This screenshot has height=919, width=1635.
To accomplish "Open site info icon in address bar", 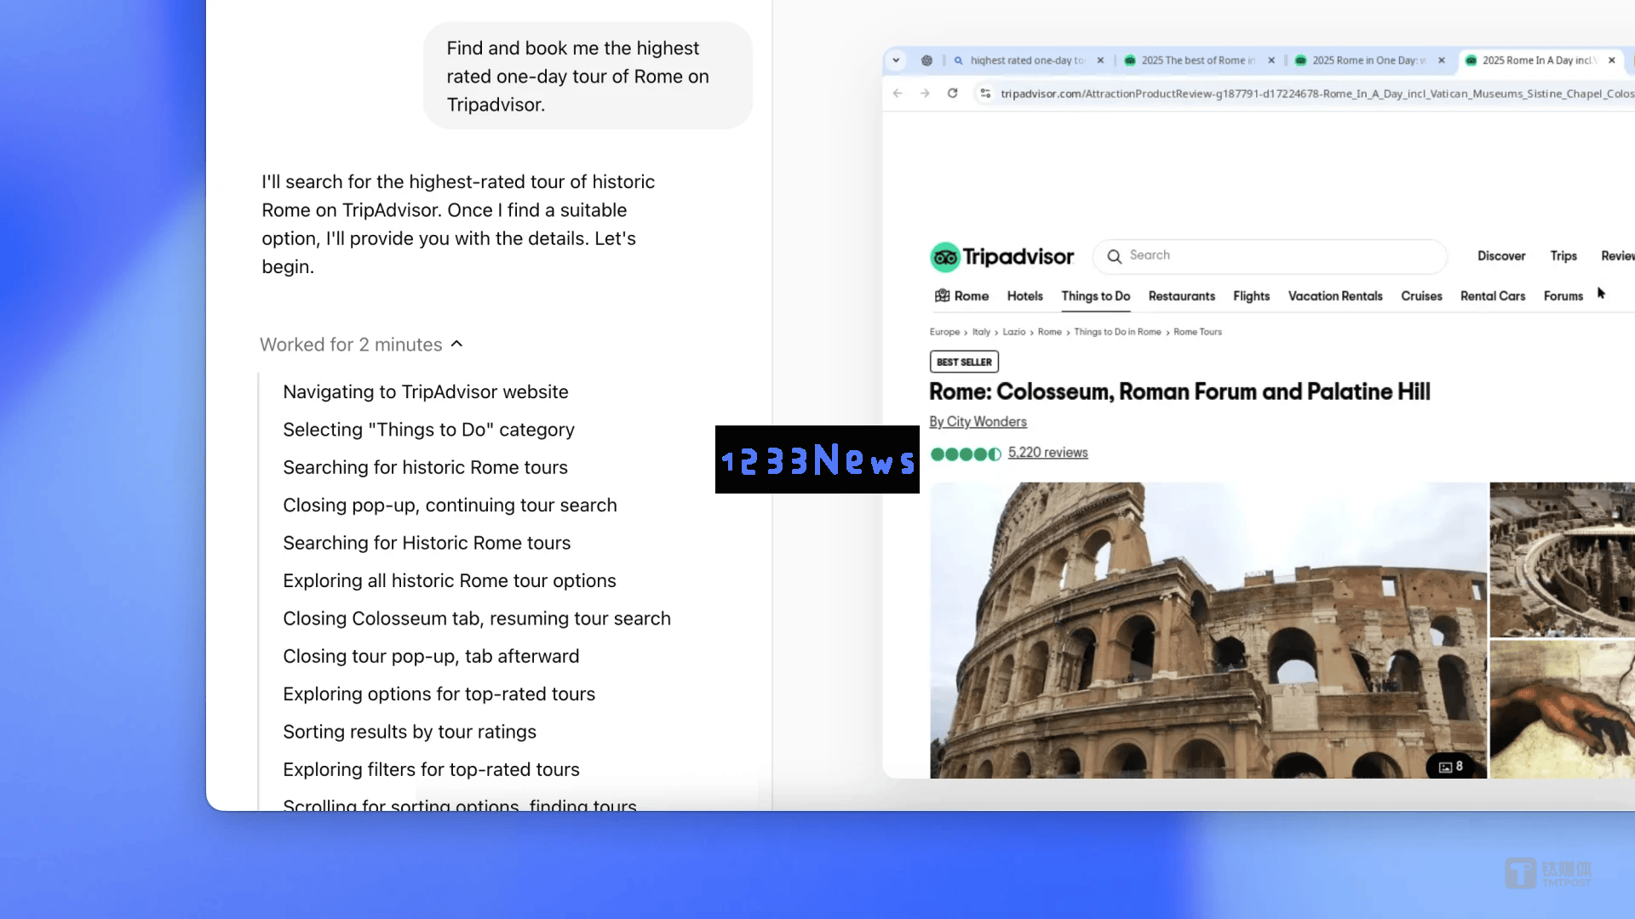I will pyautogui.click(x=985, y=94).
